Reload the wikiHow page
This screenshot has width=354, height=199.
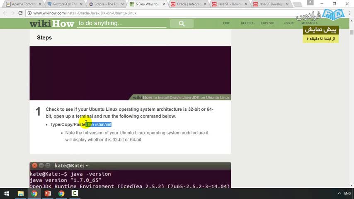[x=20, y=13]
